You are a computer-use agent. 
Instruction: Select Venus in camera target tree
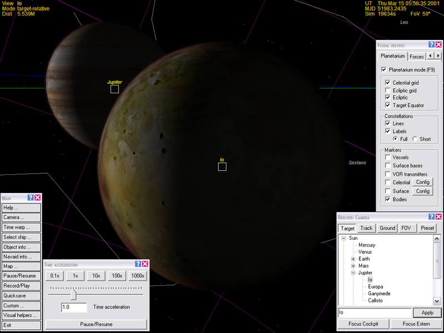pos(365,252)
